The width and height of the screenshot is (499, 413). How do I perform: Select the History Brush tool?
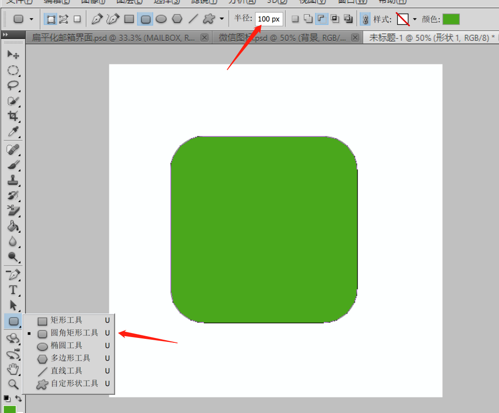(x=13, y=195)
